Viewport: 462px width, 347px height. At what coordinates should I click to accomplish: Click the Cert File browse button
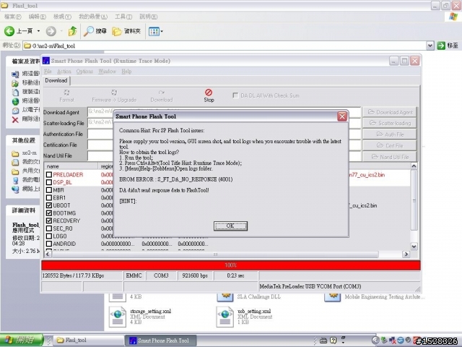click(390, 145)
